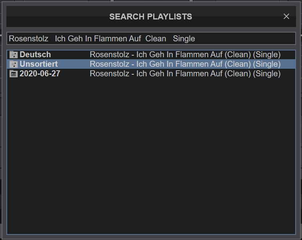Focus the playlist search text field
302x240 pixels.
[x=151, y=39]
